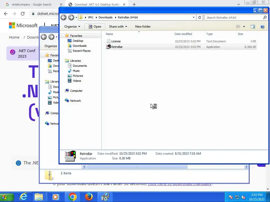
Task: Switch to Download .NET 6.0 Desktop Runtime tab
Action: click(97, 4)
